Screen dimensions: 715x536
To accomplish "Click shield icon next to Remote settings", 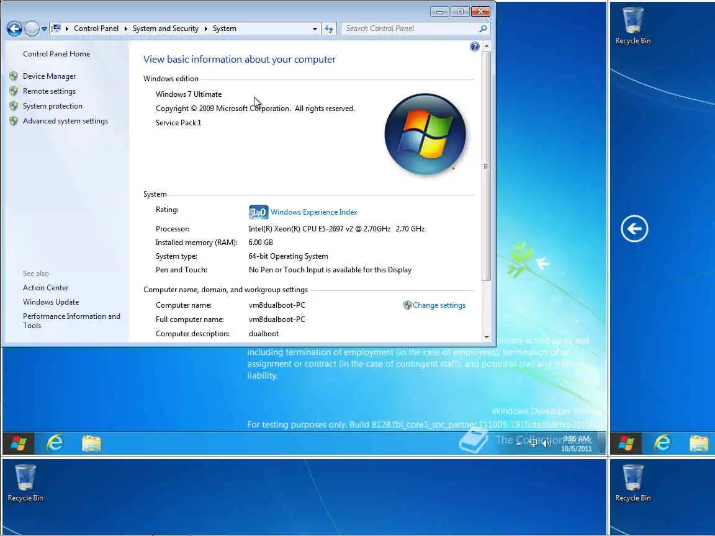I will [14, 91].
